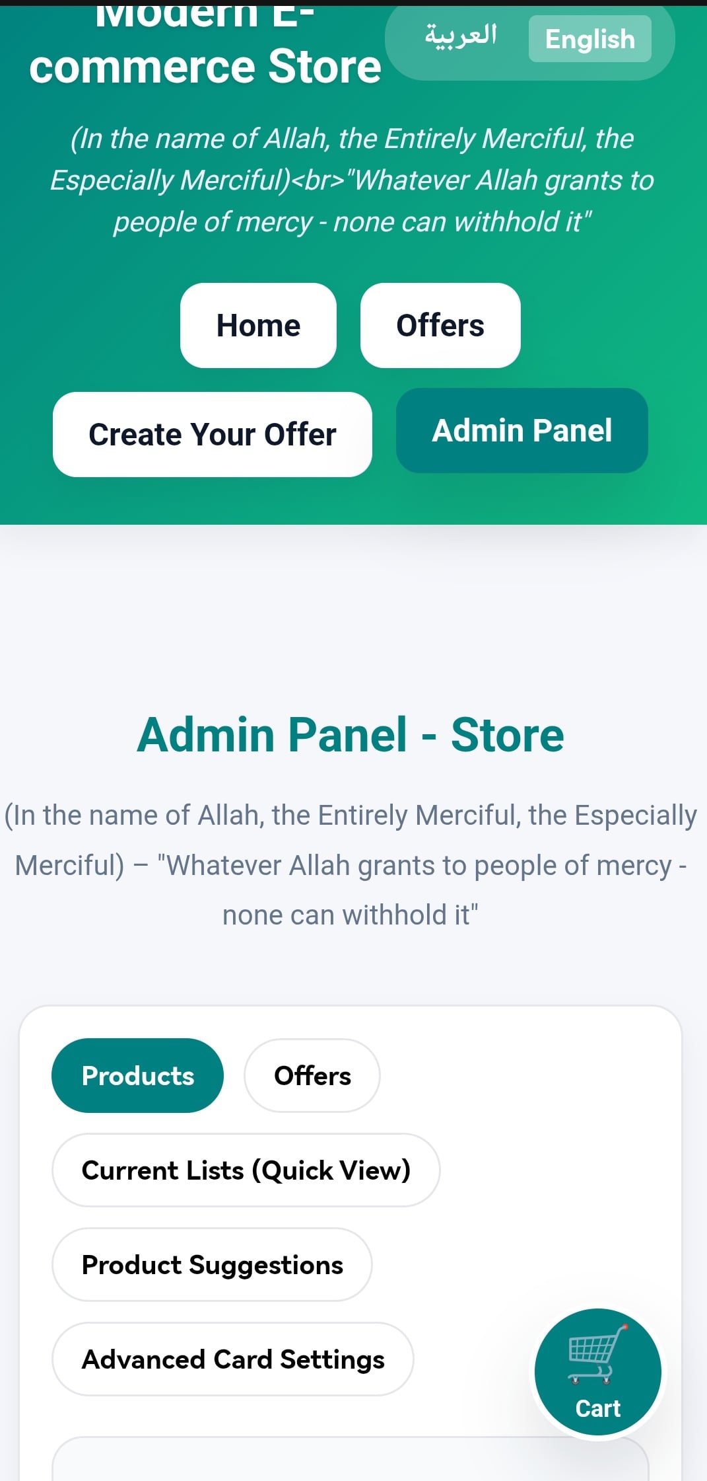Image resolution: width=707 pixels, height=1481 pixels.
Task: Open the Admin Panel nav button
Action: [x=522, y=430]
